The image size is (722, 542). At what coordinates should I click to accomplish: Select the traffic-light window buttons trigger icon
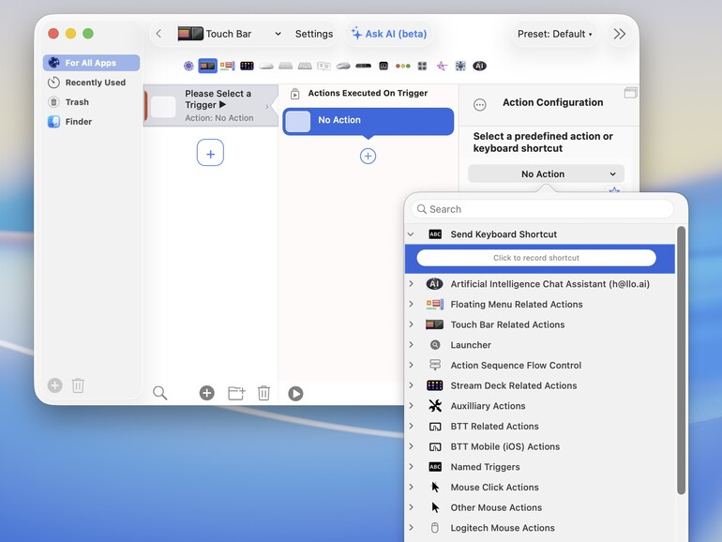403,66
